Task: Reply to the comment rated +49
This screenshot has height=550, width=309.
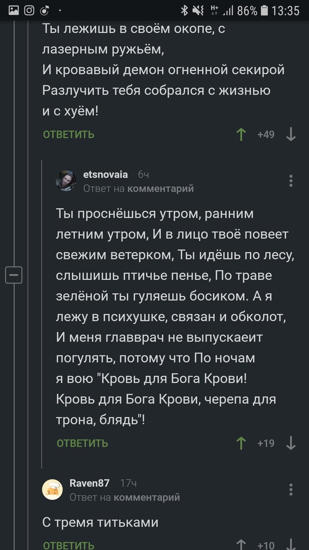Action: pyautogui.click(x=68, y=134)
